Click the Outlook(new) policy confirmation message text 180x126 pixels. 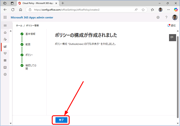click(85, 44)
